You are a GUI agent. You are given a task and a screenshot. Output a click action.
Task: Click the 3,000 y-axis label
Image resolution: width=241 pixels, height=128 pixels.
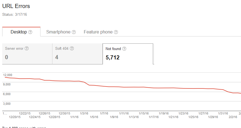click(x=7, y=104)
